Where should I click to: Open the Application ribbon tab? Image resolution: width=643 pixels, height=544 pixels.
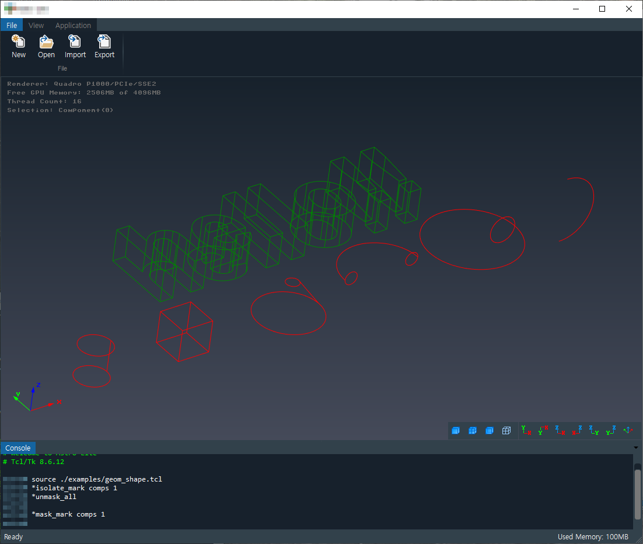[73, 25]
